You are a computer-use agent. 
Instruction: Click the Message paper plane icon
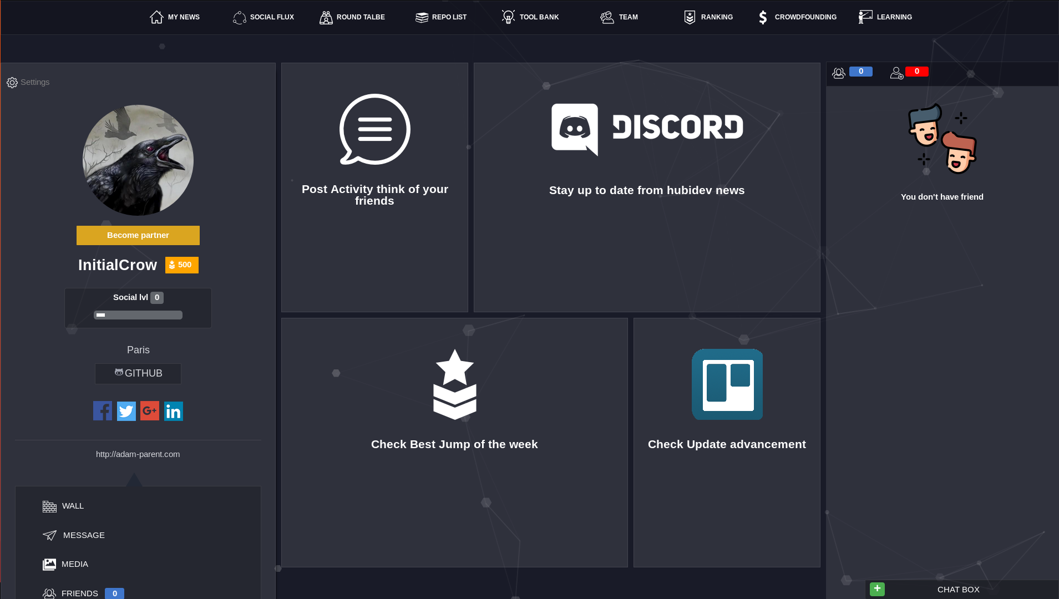(x=49, y=535)
